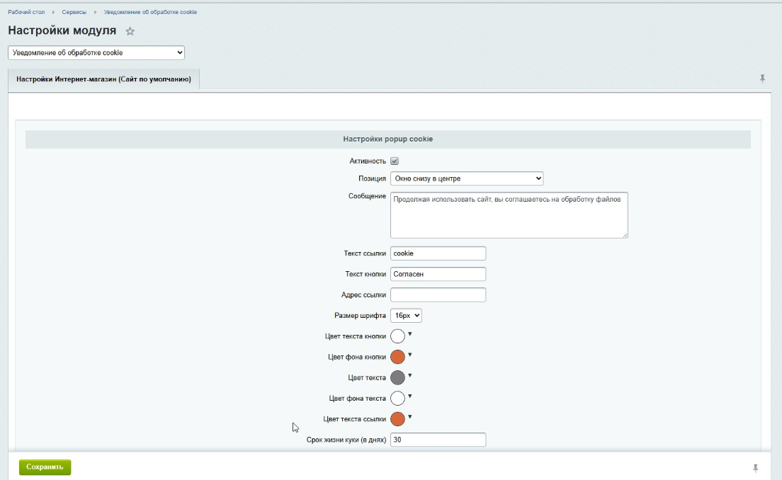The width and height of the screenshot is (782, 480).
Task: Go to Рабочий стол breadcrumb
Action: click(x=25, y=12)
